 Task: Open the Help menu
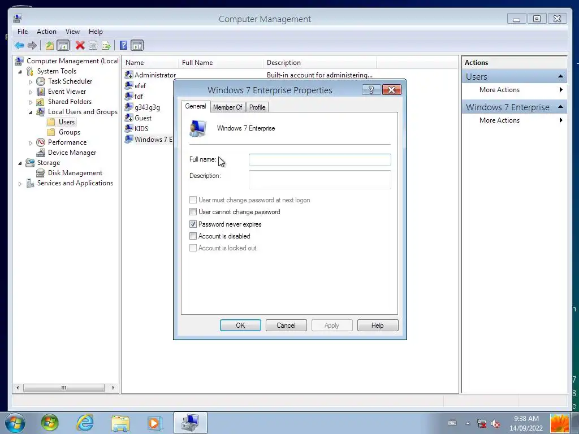[x=96, y=32]
